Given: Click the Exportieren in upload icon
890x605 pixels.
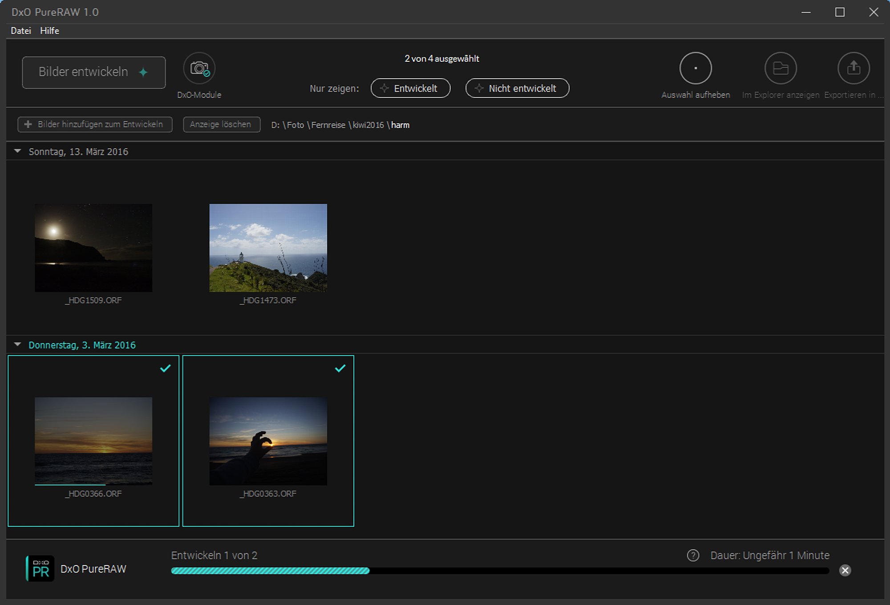Looking at the screenshot, I should coord(853,68).
